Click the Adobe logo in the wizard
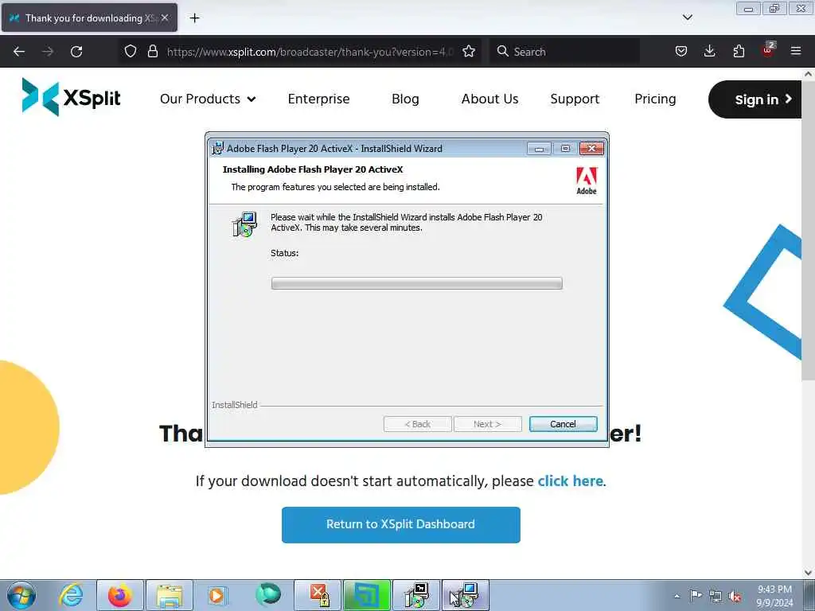This screenshot has width=815, height=611. click(587, 181)
